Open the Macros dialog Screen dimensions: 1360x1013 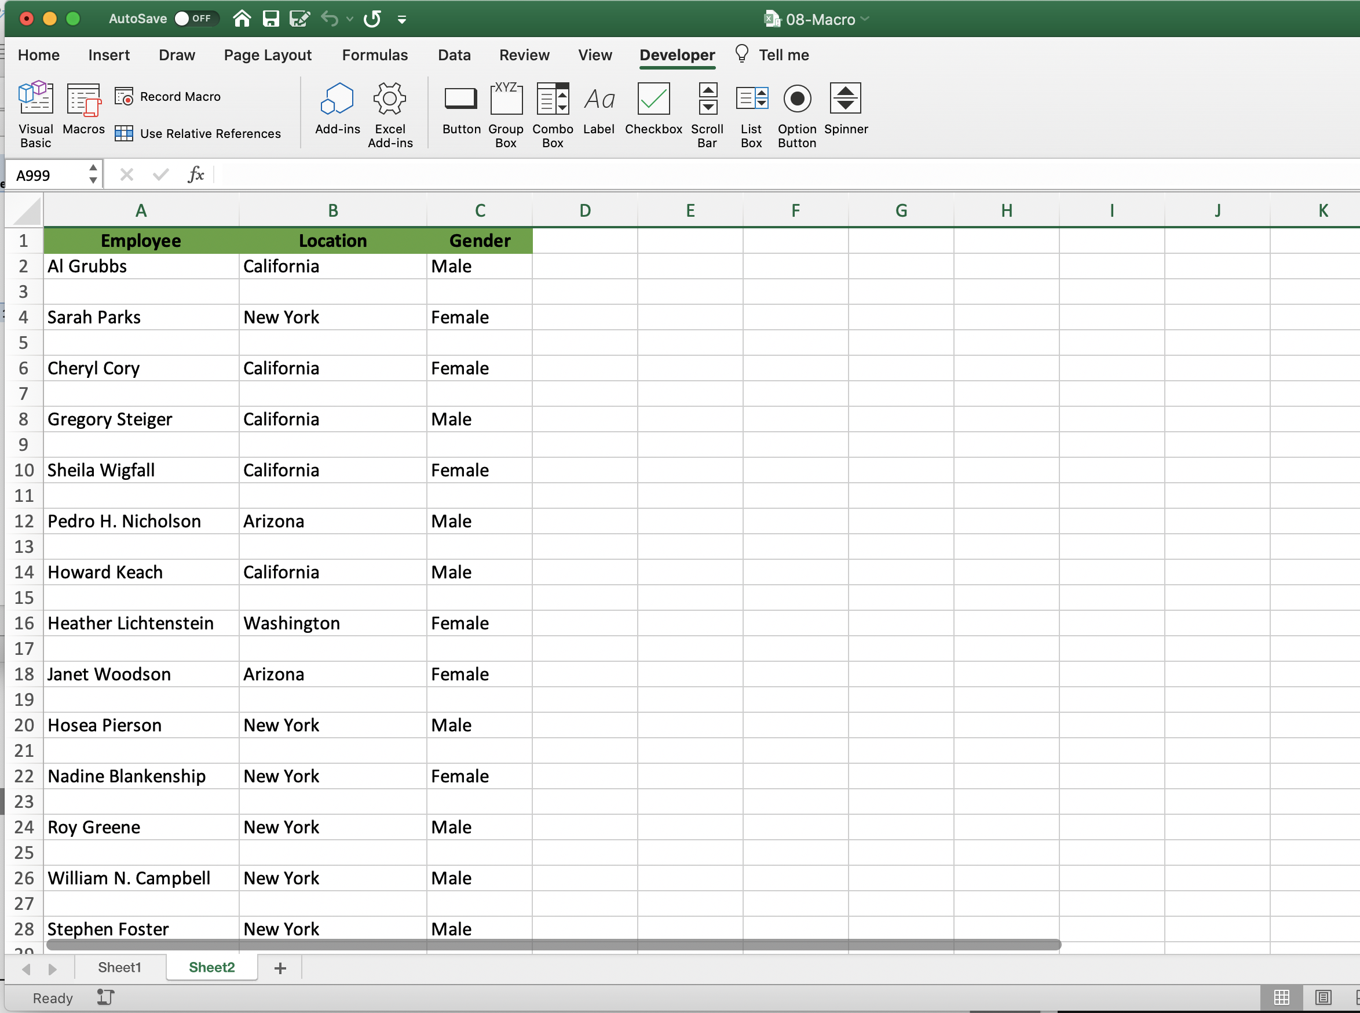83,108
